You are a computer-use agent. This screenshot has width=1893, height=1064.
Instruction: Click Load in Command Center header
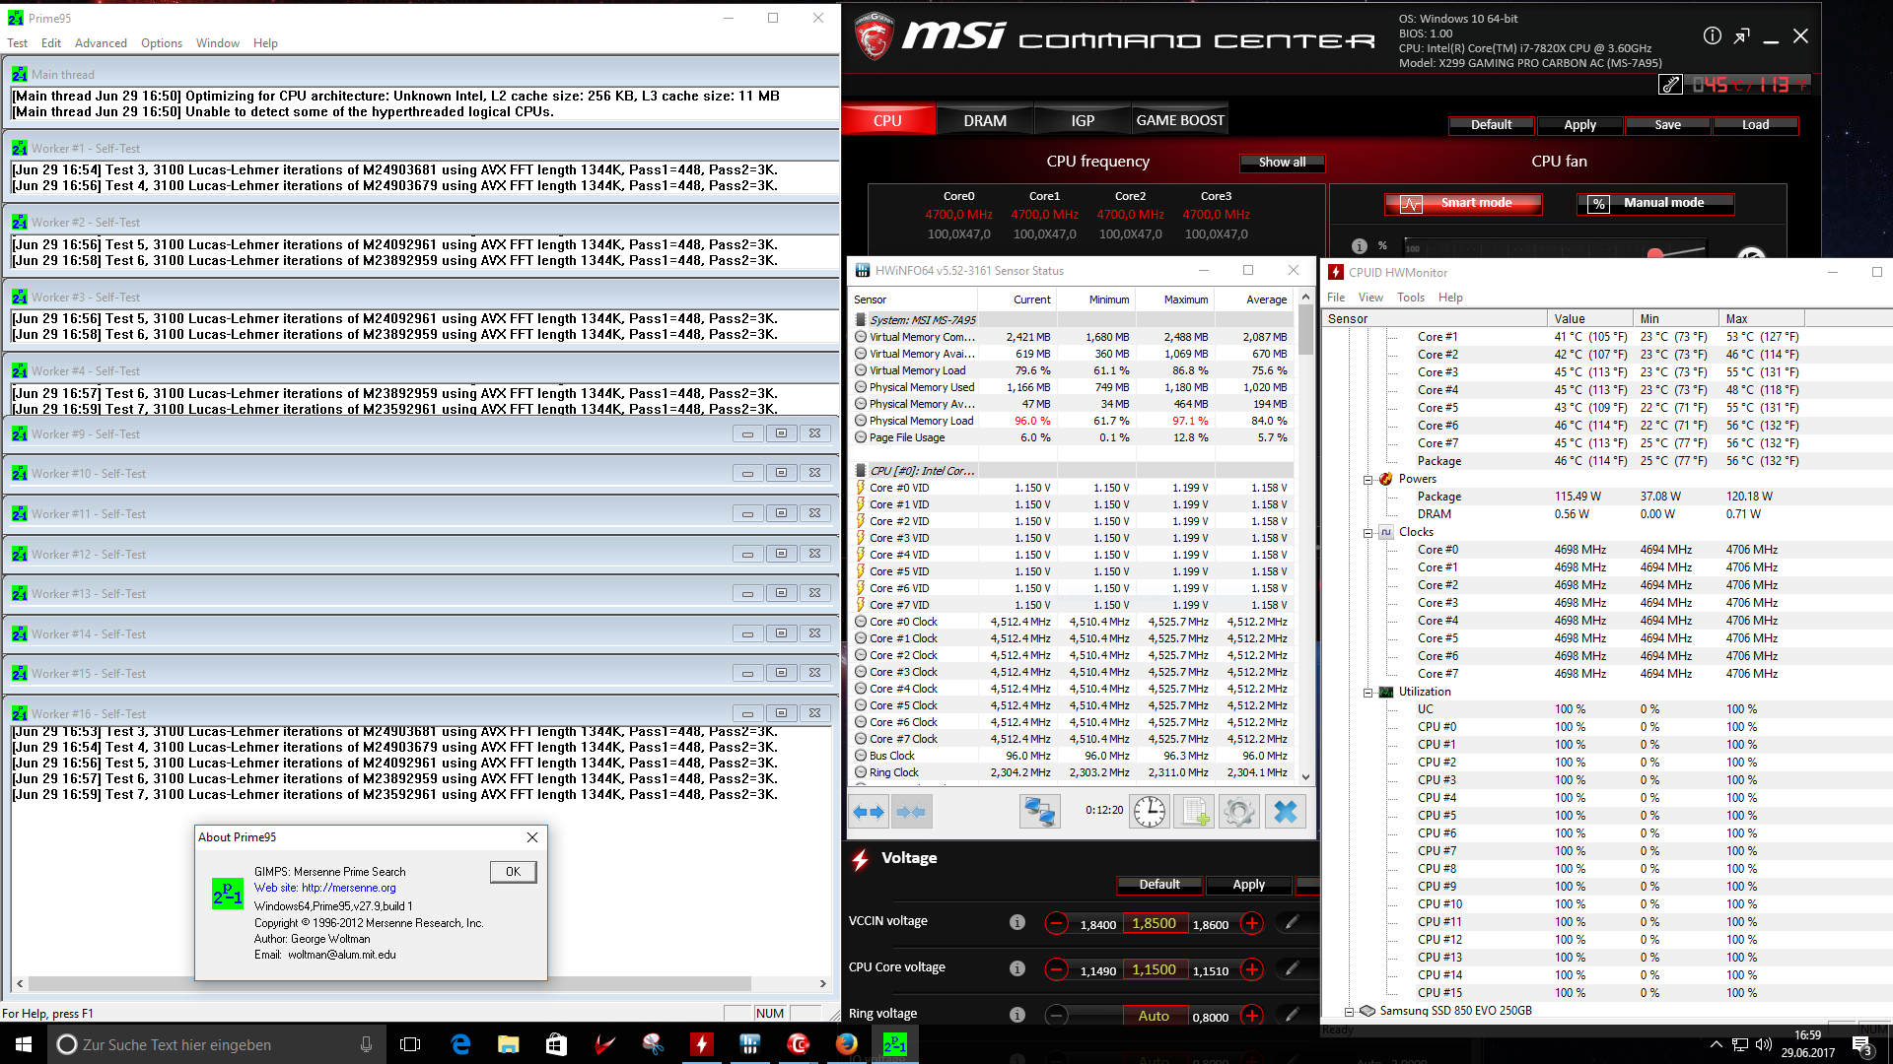pyautogui.click(x=1755, y=125)
